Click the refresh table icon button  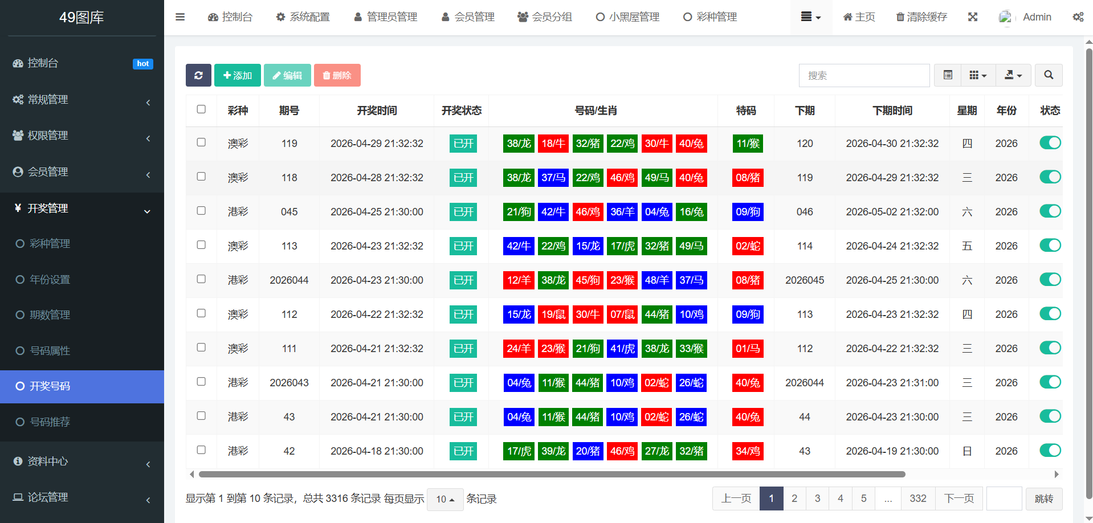[x=198, y=75]
